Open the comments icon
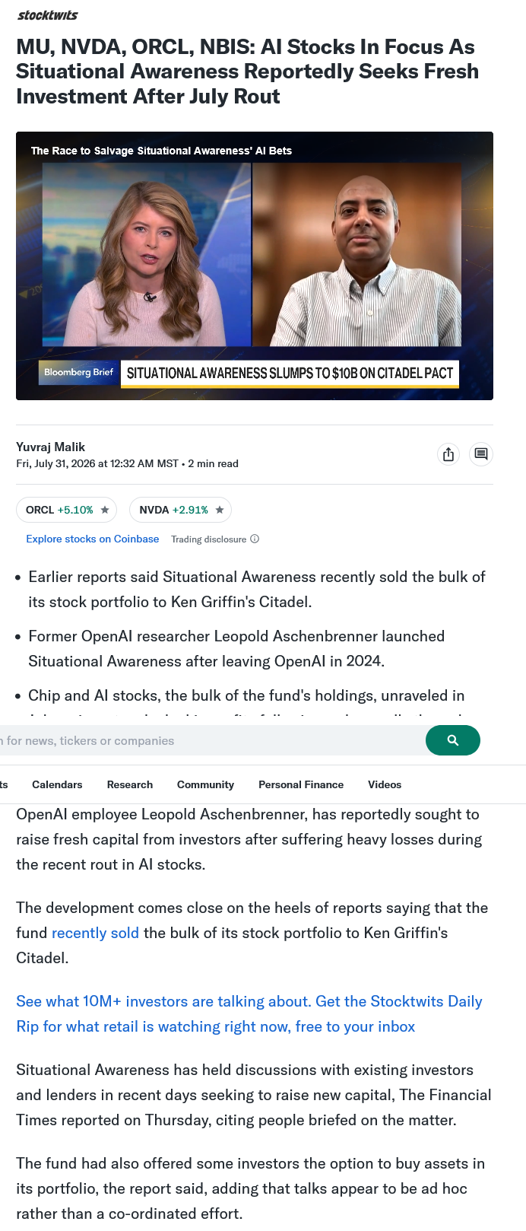Image resolution: width=526 pixels, height=1231 pixels. point(481,454)
